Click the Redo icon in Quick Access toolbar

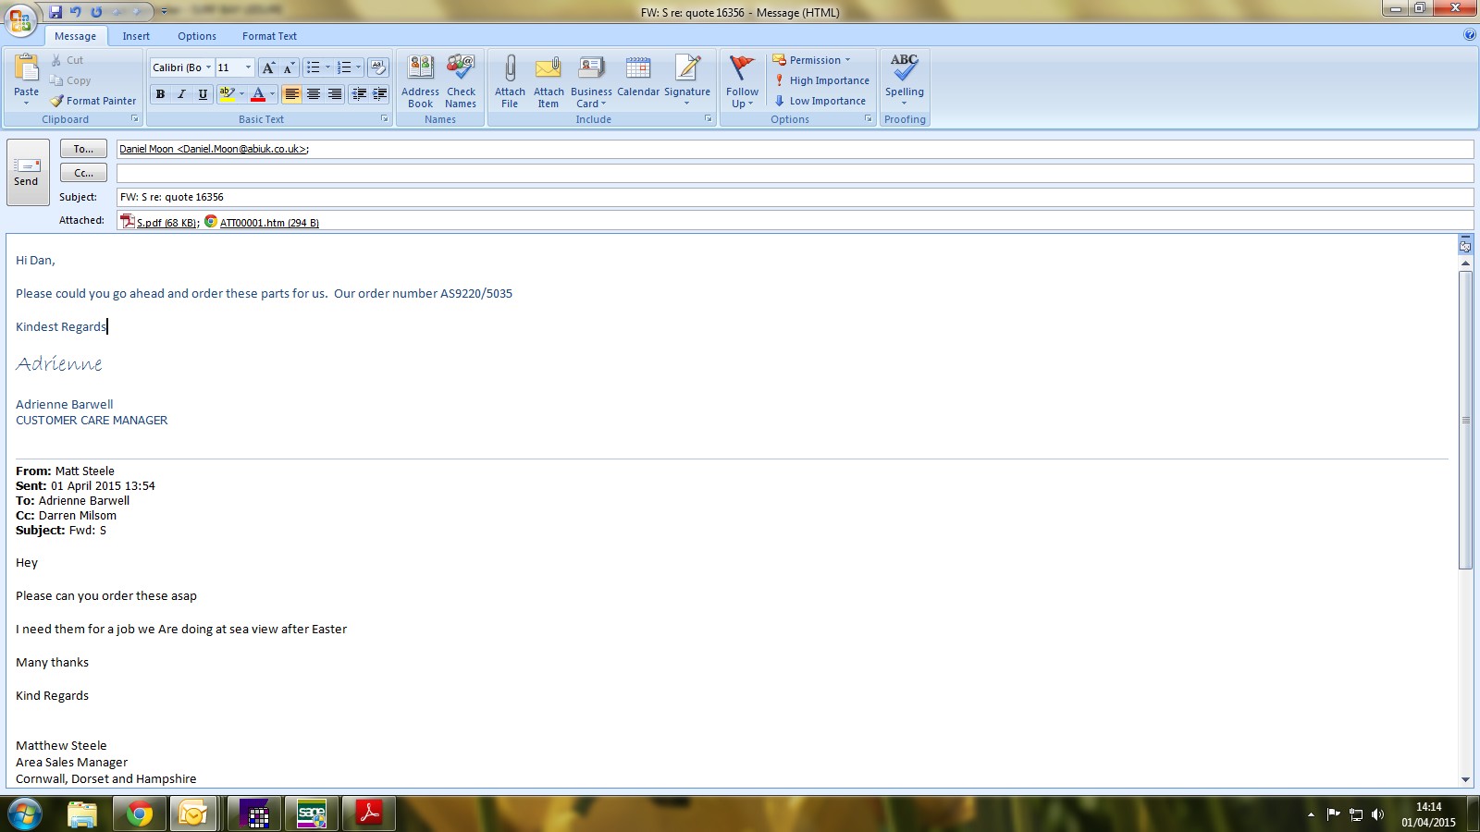96,12
